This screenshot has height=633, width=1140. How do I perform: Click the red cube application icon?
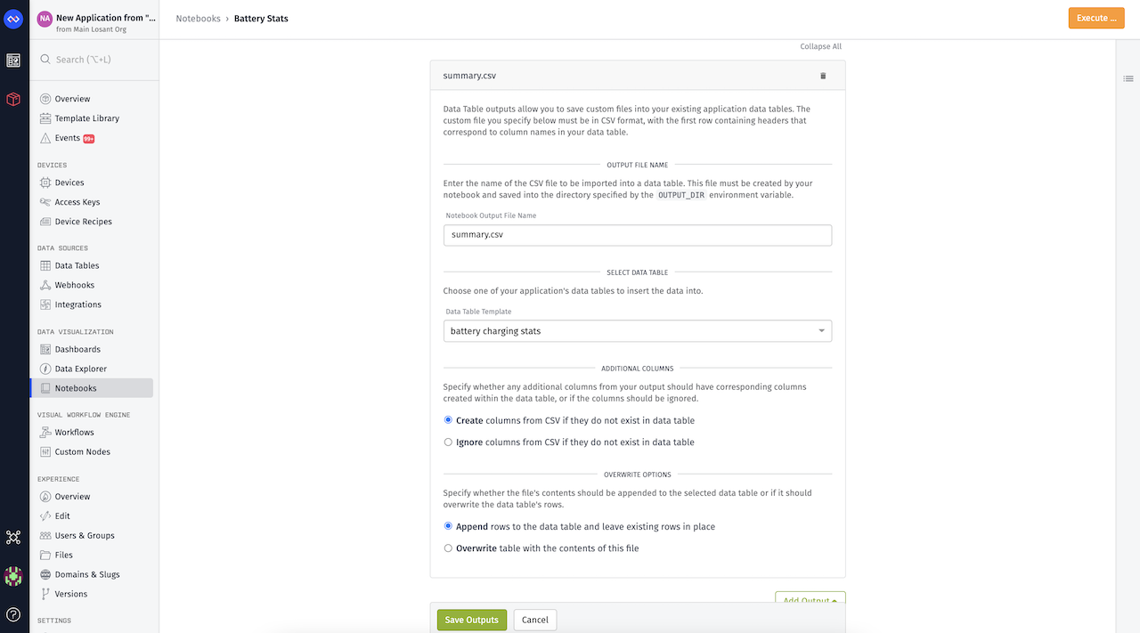(x=13, y=100)
